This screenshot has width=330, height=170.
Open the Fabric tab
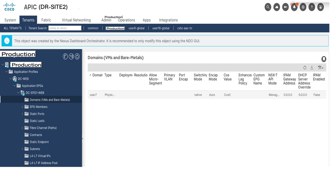(x=46, y=20)
